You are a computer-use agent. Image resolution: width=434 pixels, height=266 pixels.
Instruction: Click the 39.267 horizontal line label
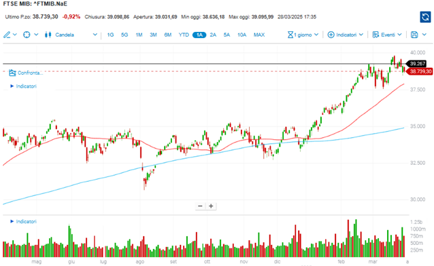point(416,64)
